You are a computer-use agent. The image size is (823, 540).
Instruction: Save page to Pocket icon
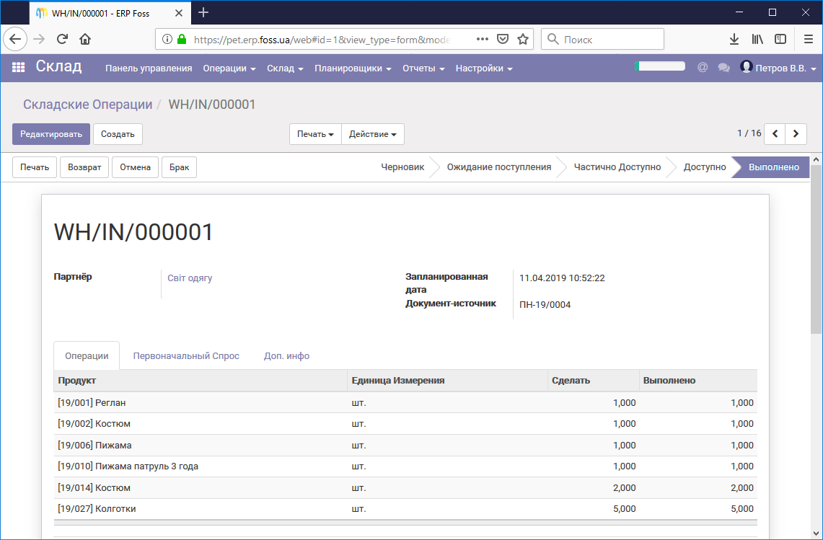[x=503, y=40]
